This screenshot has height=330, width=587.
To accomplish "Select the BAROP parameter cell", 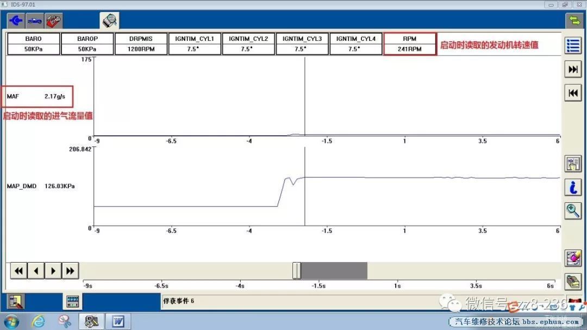I will click(x=87, y=44).
